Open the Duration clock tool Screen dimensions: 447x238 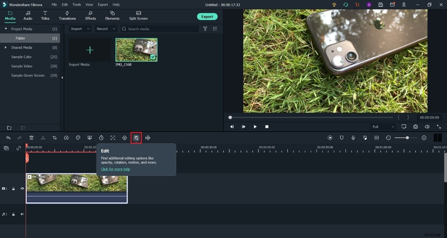pos(101,138)
